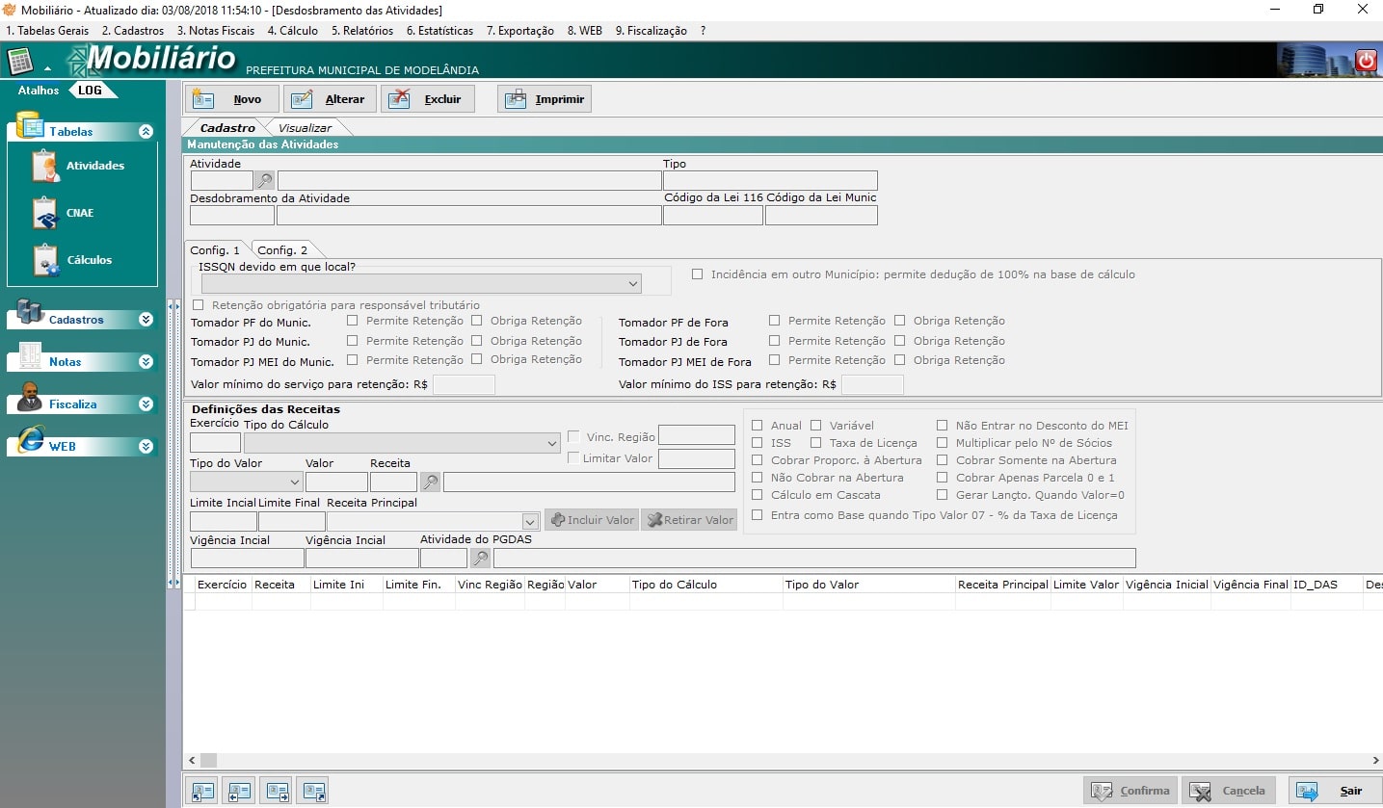The width and height of the screenshot is (1383, 808).
Task: Click the Sair button
Action: [1335, 791]
